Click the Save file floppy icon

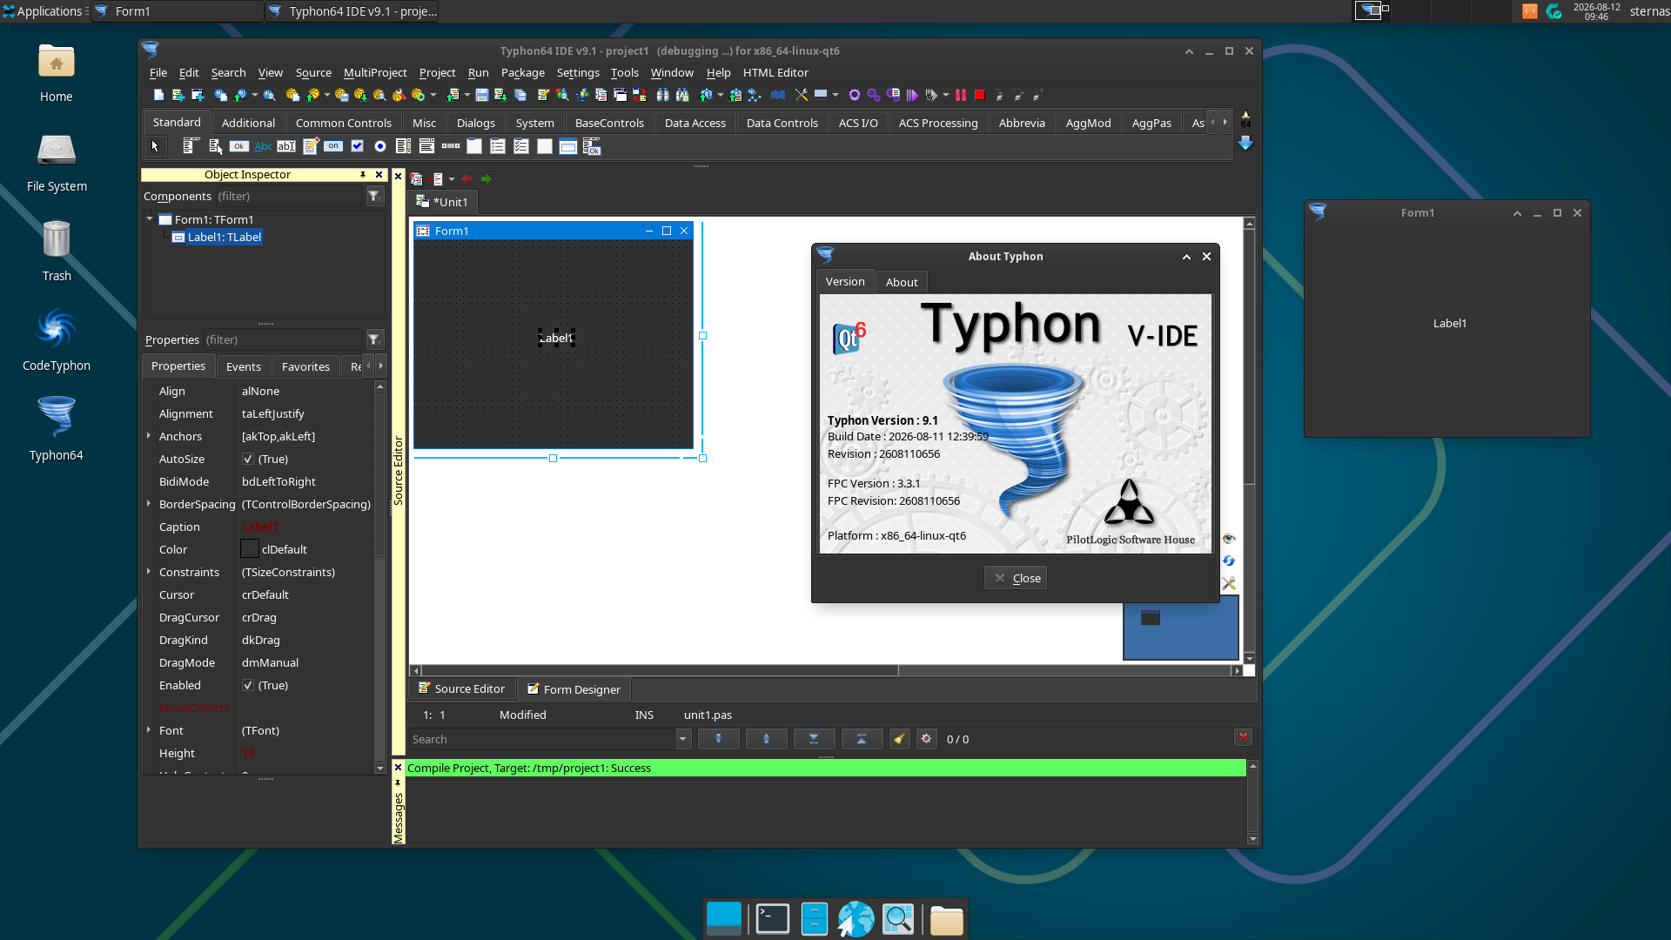[x=481, y=95]
